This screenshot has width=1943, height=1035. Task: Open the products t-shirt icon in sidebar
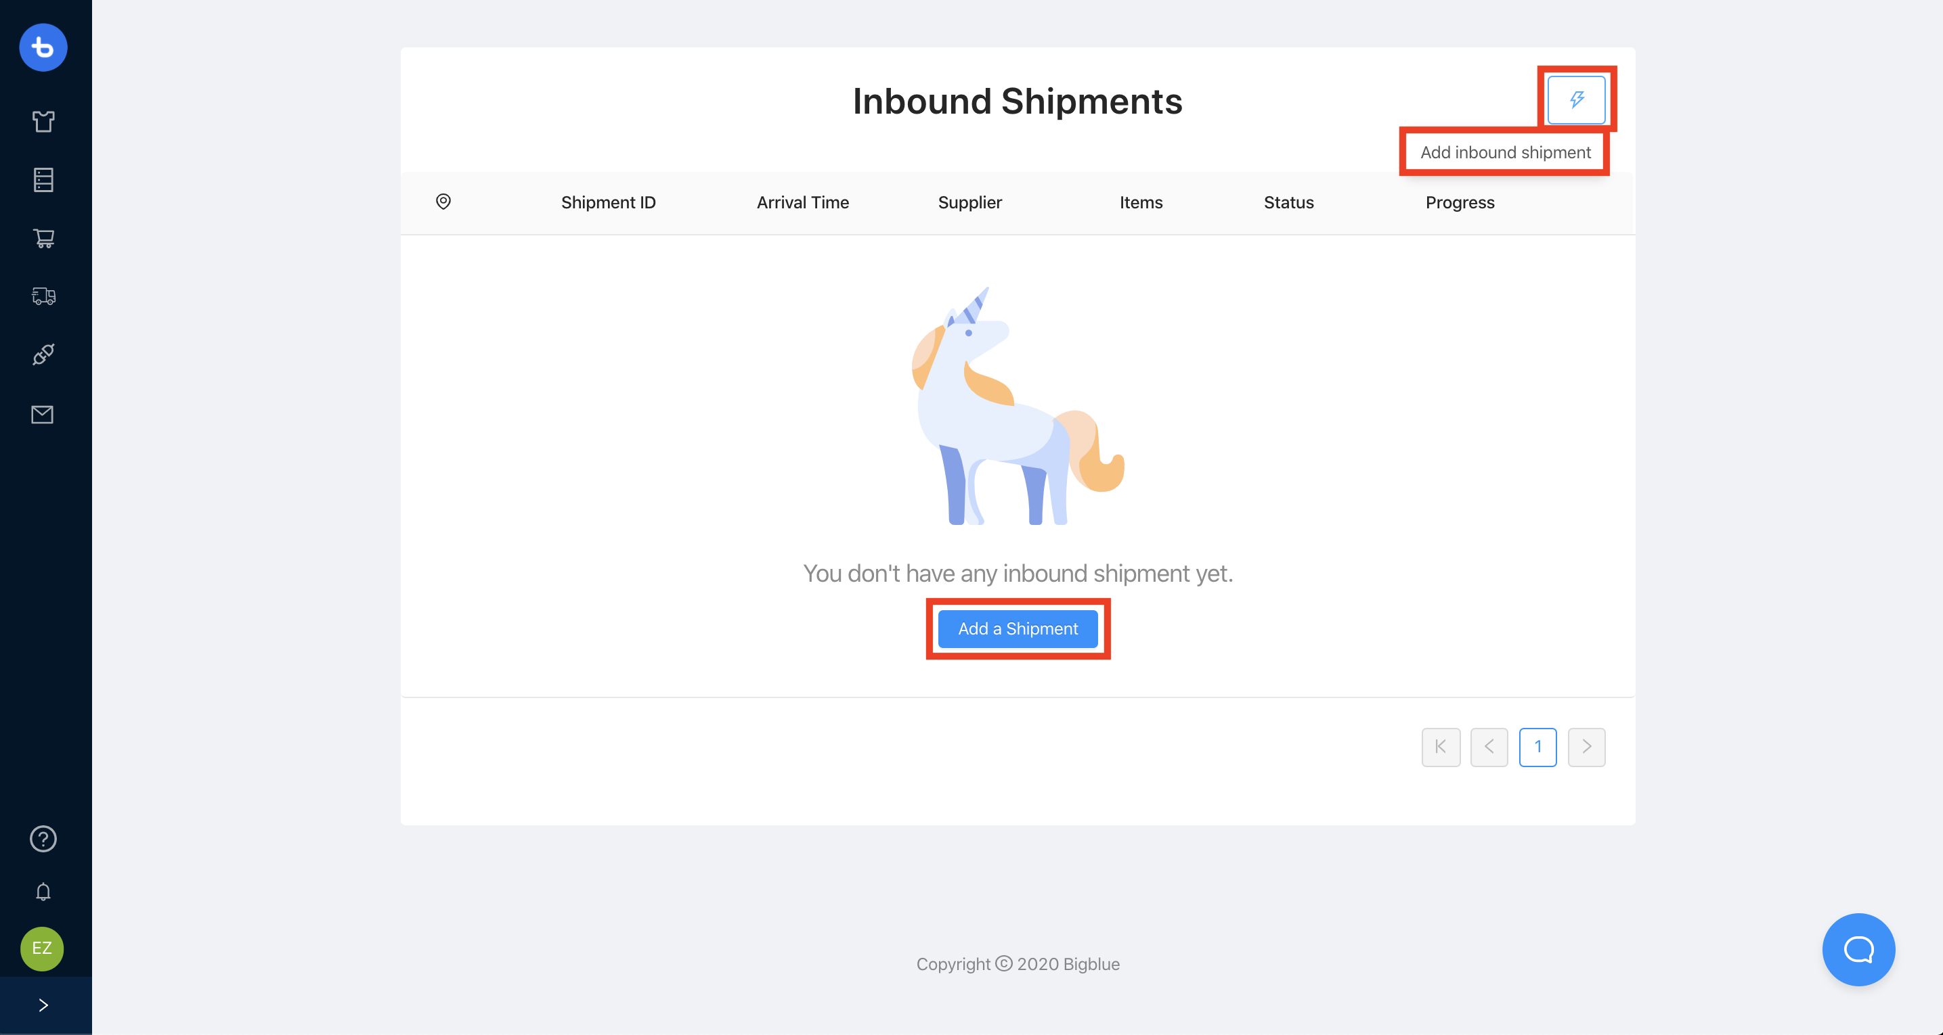tap(43, 121)
